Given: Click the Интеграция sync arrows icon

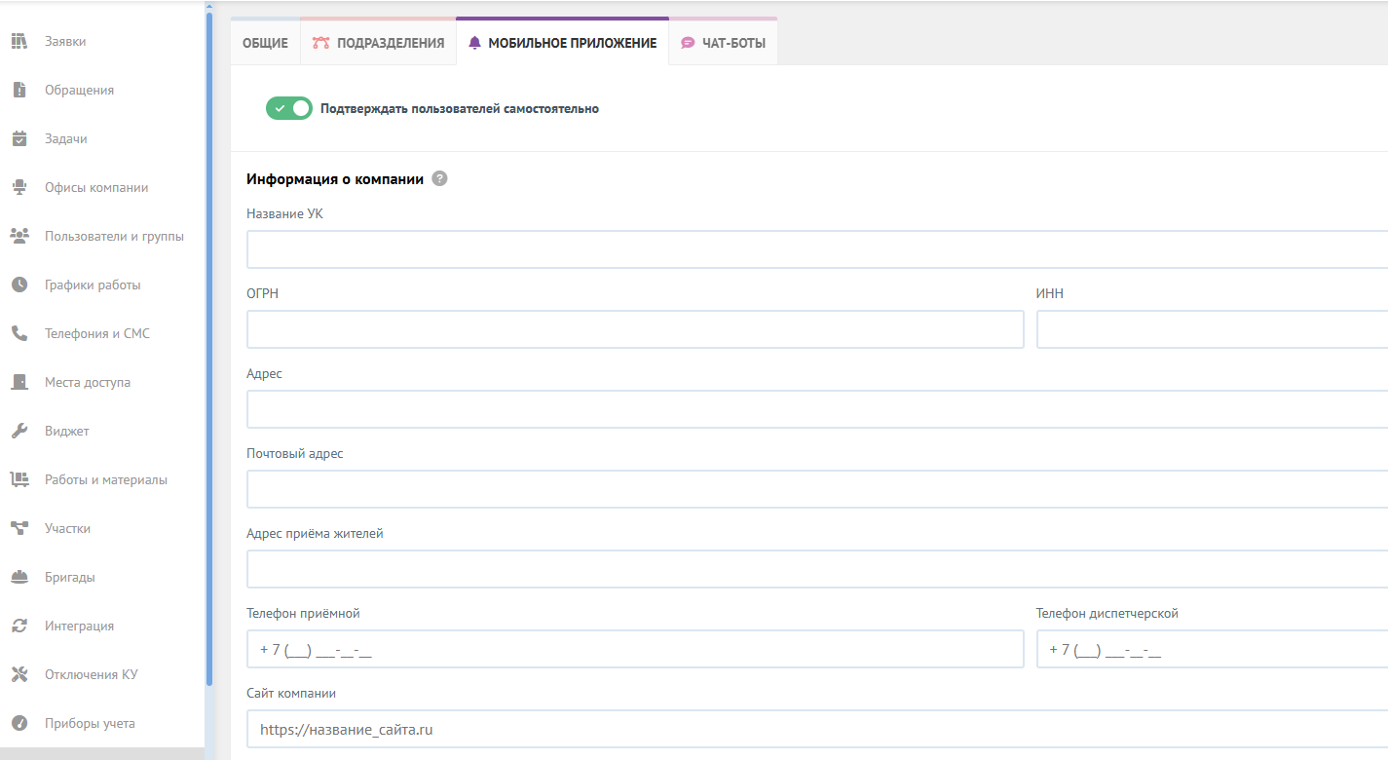Looking at the screenshot, I should click(x=19, y=626).
